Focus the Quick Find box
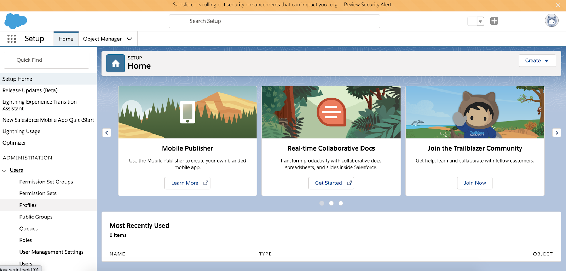This screenshot has height=271, width=566. pos(46,60)
